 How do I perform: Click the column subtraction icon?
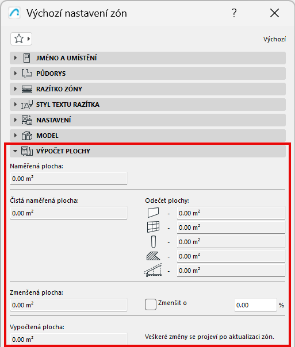[154, 242]
